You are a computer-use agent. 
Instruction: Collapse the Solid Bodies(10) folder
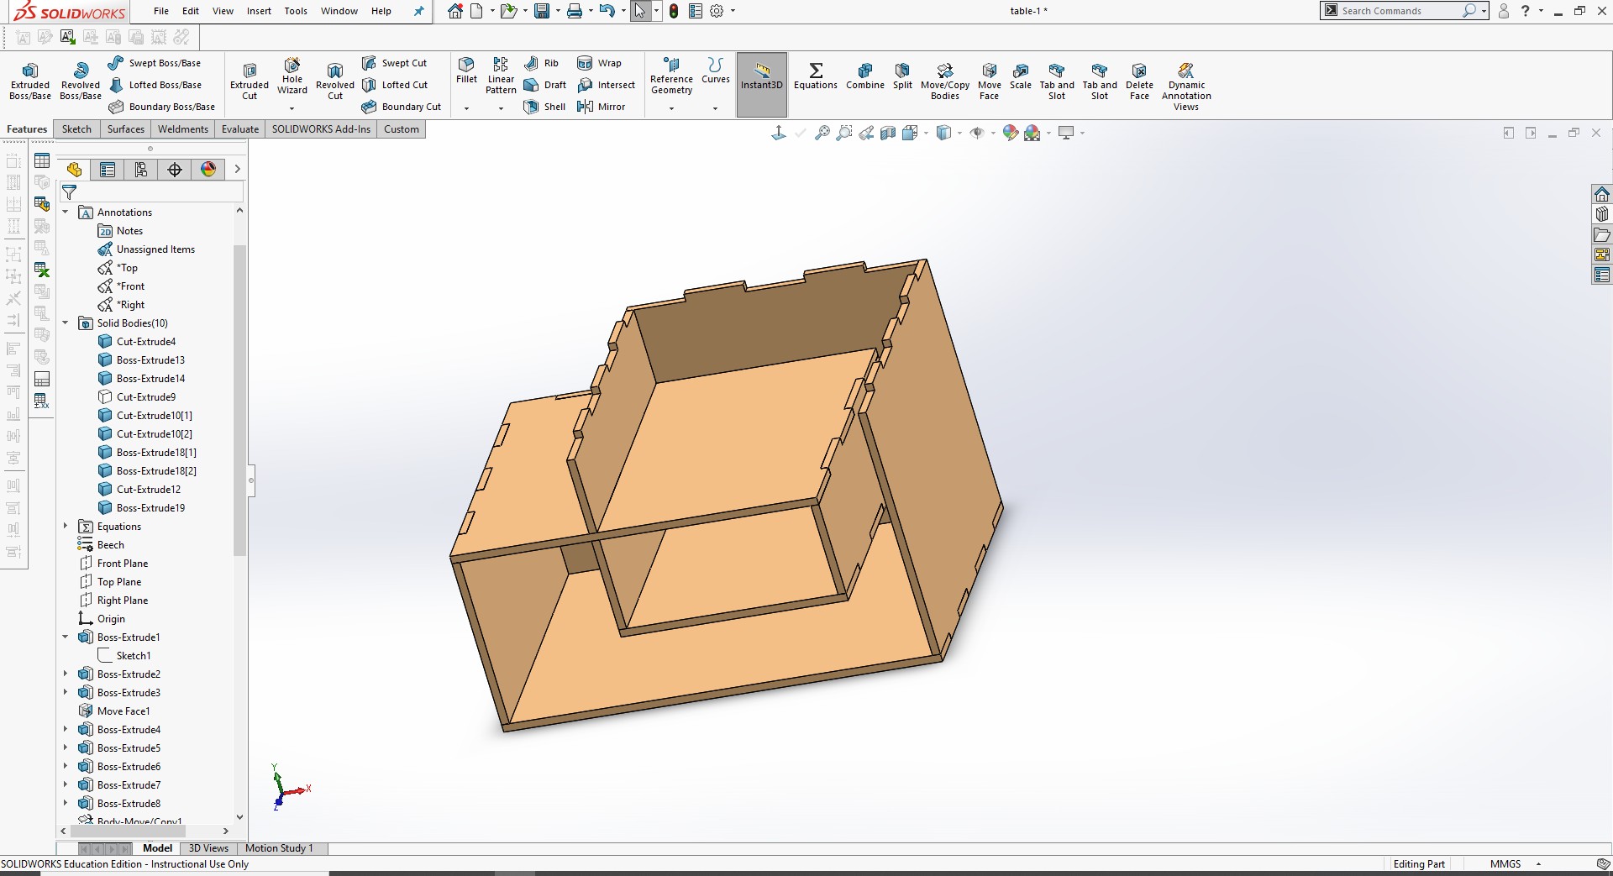tap(66, 323)
